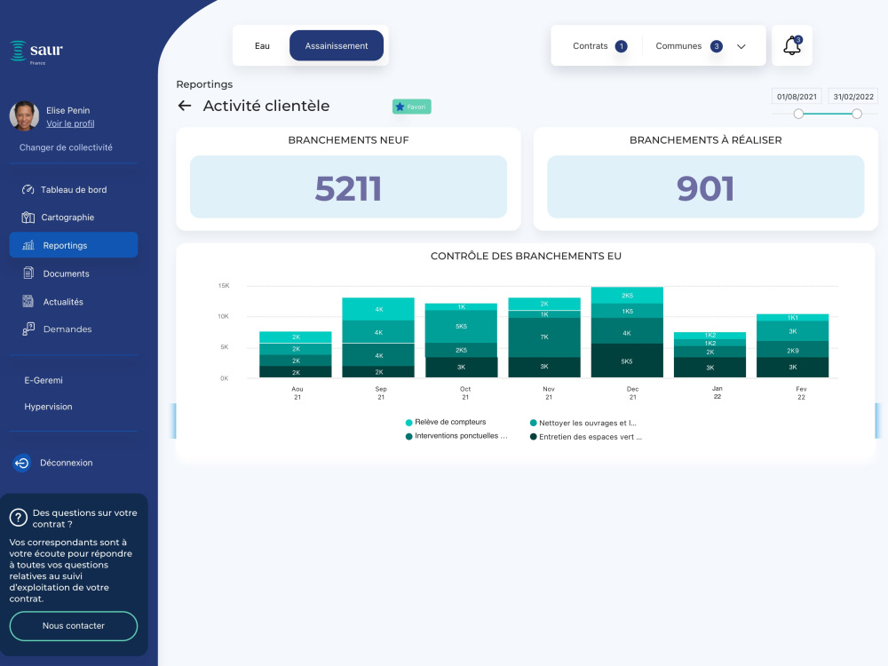Viewport: 888px width, 666px height.
Task: Click the start date field 01/08/2021
Action: point(797,96)
